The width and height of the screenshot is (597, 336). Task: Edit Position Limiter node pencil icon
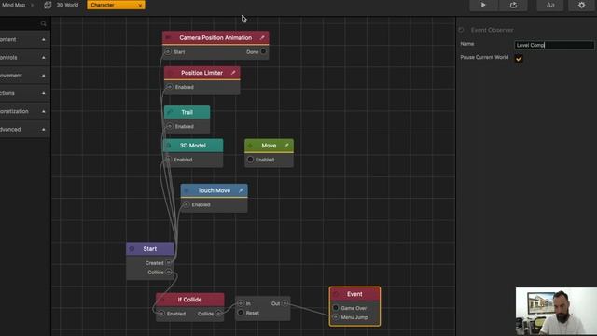coord(233,73)
